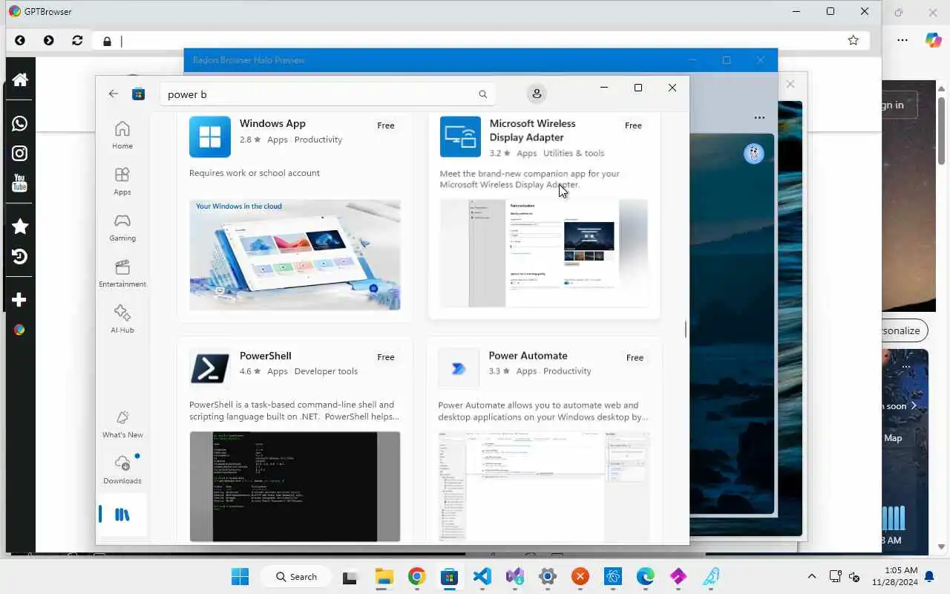The width and height of the screenshot is (950, 594).
Task: Click the taskbar Search box
Action: coord(297,577)
